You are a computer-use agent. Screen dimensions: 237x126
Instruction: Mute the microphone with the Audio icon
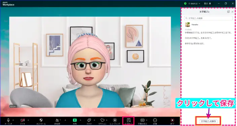pyautogui.click(x=8, y=120)
